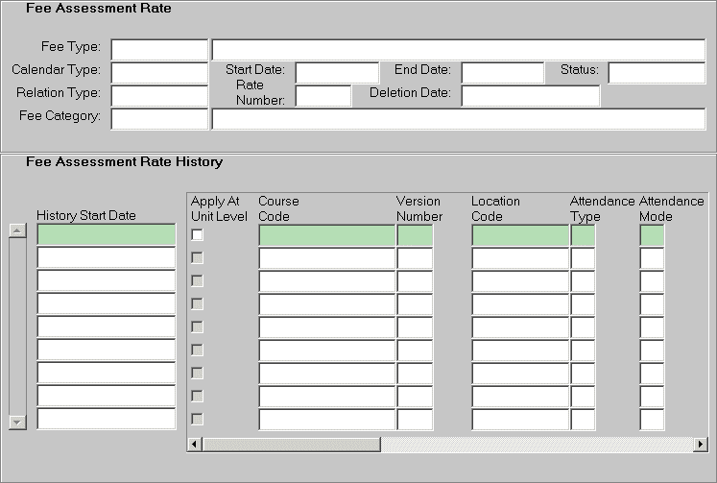Click the Fee Type code field

pos(159,50)
